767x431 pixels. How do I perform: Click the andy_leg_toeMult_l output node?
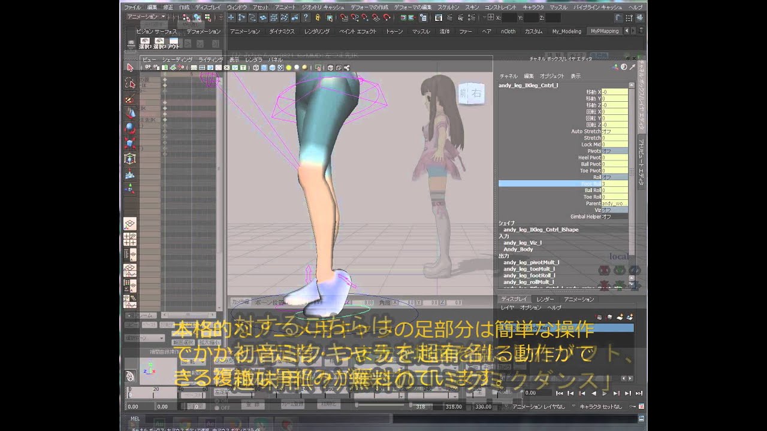[x=529, y=269]
